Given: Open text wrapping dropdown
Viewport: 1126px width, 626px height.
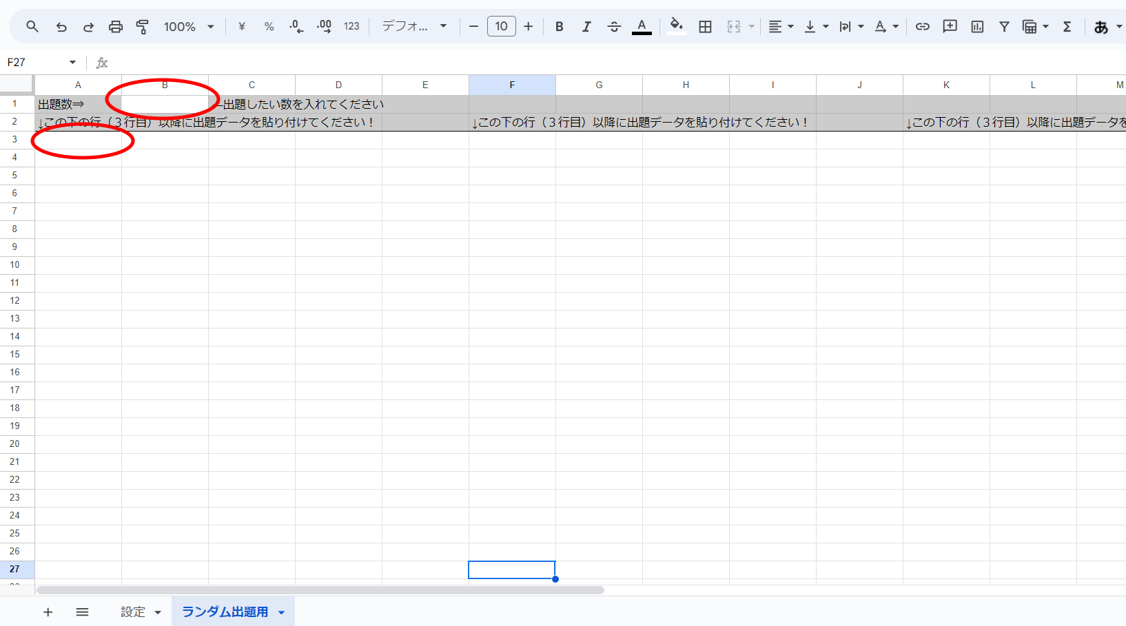Looking at the screenshot, I should [x=852, y=26].
